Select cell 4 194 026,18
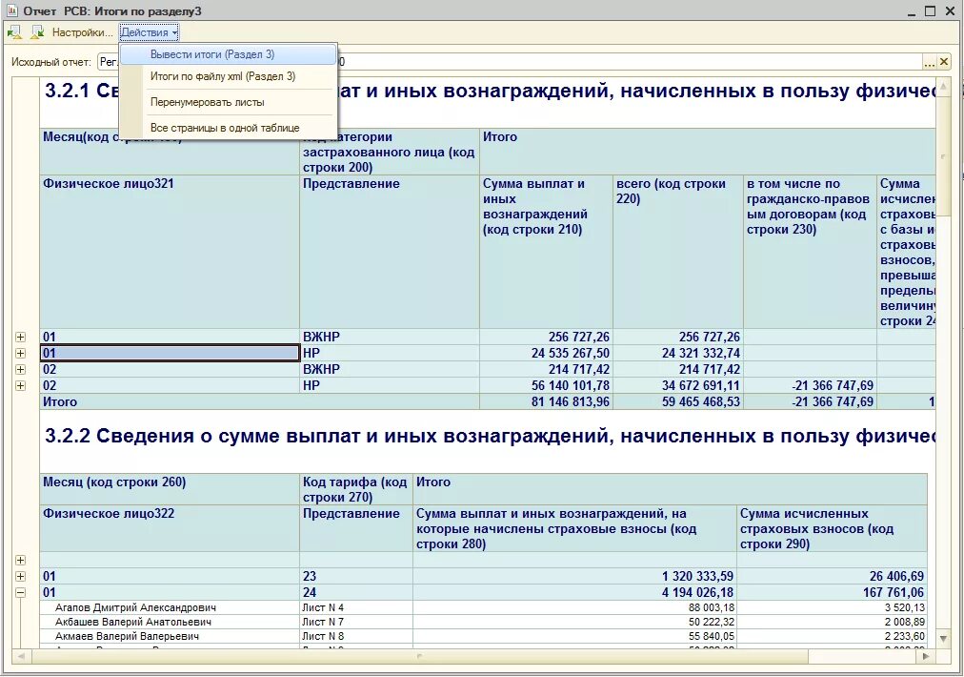964x677 pixels. 574,593
